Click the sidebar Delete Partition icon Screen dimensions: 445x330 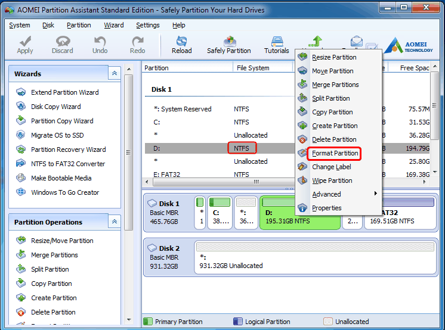(21, 312)
